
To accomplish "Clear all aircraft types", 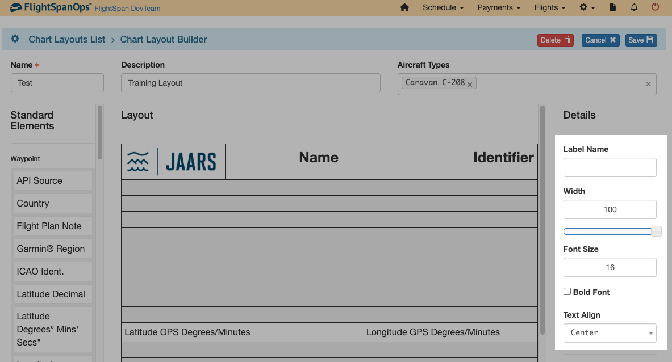I will point(648,84).
